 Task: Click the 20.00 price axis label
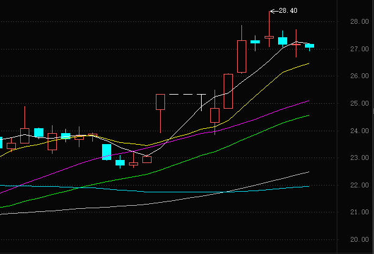click(x=359, y=239)
